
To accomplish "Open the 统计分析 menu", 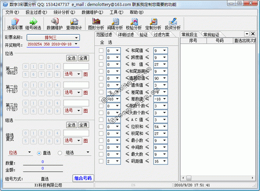I will [x=64, y=12].
